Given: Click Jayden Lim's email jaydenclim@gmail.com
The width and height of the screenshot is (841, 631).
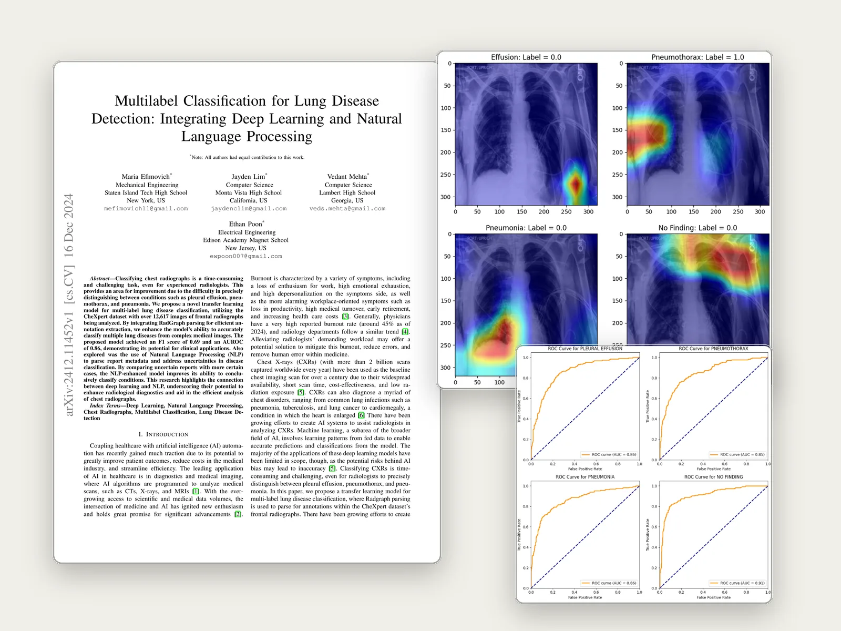Looking at the screenshot, I should point(249,209).
